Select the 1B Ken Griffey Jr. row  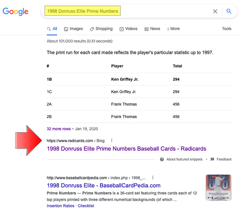click(139, 79)
